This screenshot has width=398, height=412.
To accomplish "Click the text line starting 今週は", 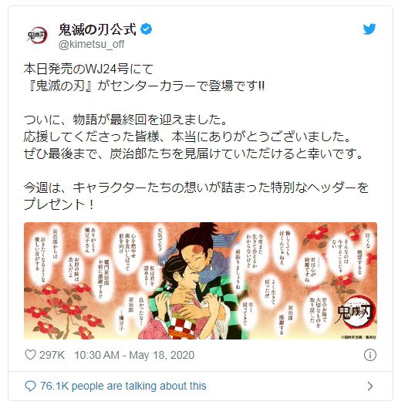I will pos(196,187).
